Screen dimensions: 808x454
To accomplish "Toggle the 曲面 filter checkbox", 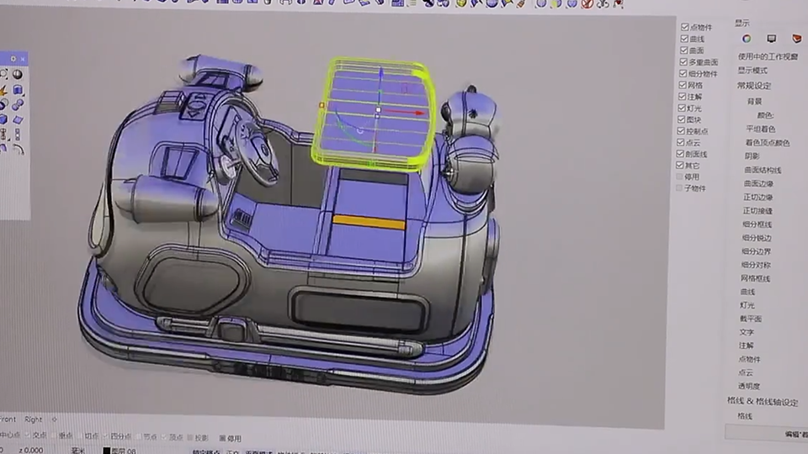I will point(684,50).
